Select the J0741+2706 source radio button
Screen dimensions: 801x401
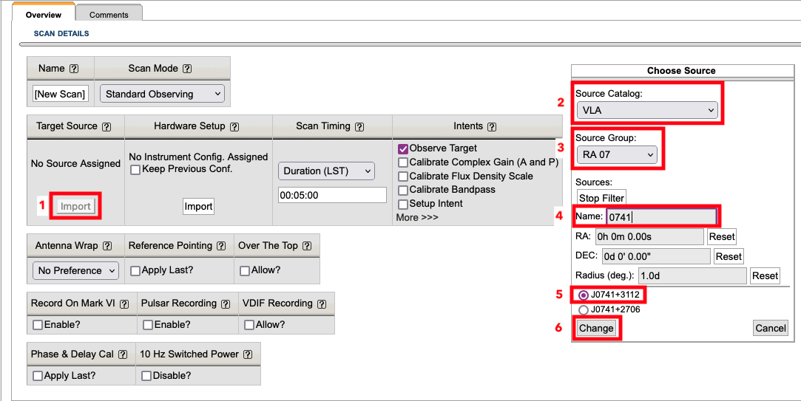click(584, 310)
